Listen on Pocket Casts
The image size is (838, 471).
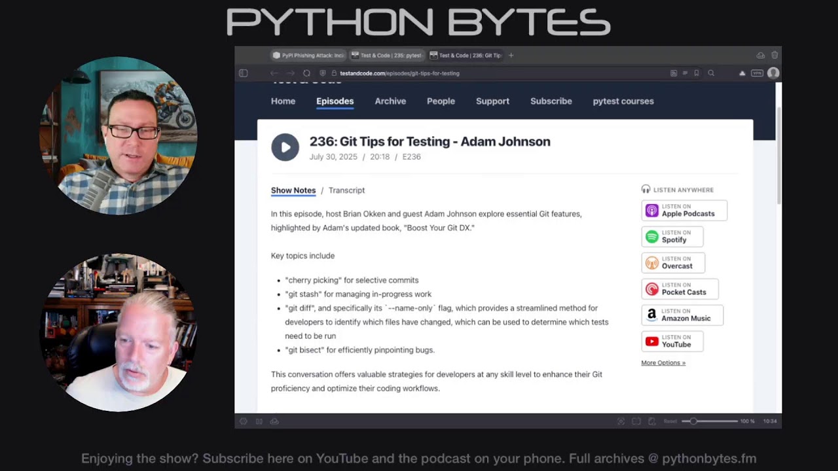click(680, 288)
